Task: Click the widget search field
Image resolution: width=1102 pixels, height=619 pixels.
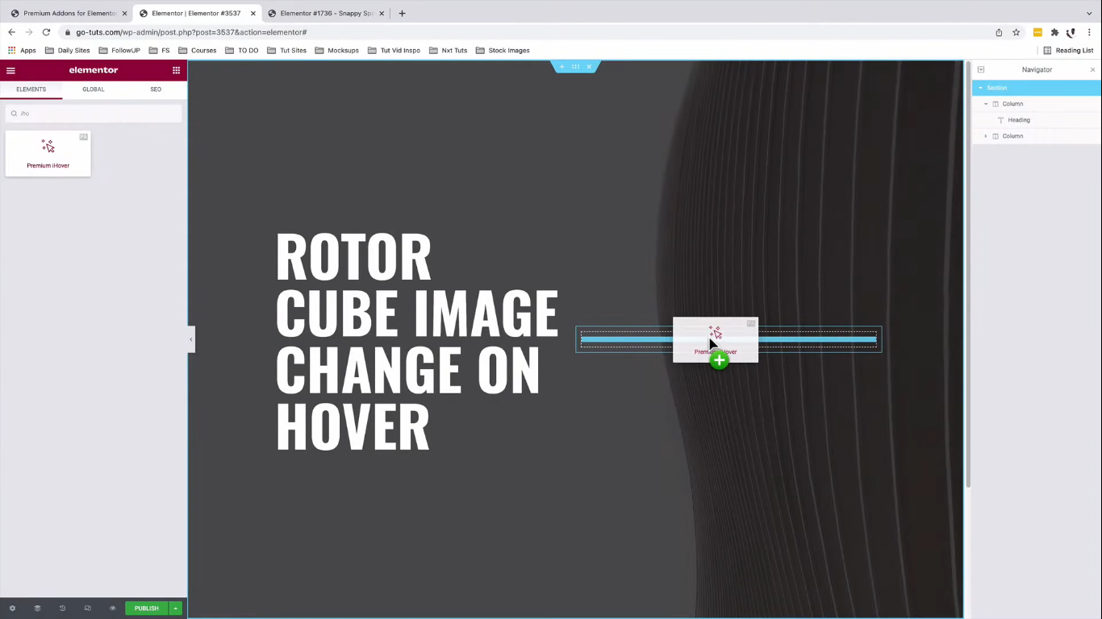Action: tap(94, 114)
